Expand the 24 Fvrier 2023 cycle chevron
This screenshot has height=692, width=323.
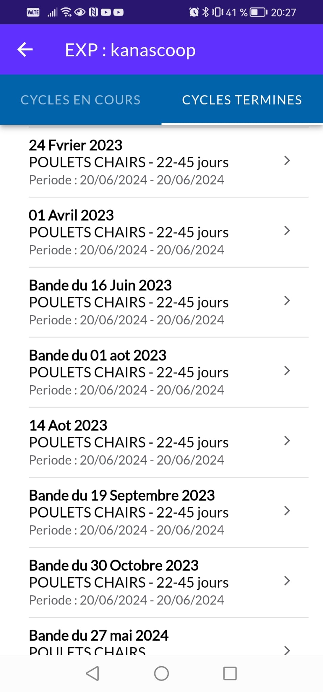pyautogui.click(x=287, y=161)
